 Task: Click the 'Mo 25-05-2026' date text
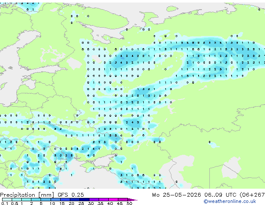point(176,195)
